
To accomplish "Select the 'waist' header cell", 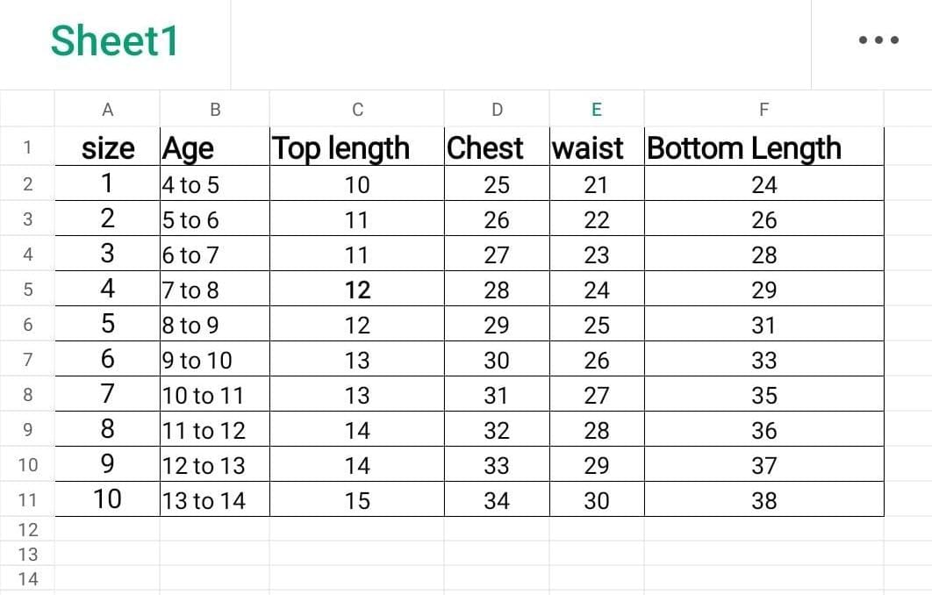I will [x=587, y=148].
